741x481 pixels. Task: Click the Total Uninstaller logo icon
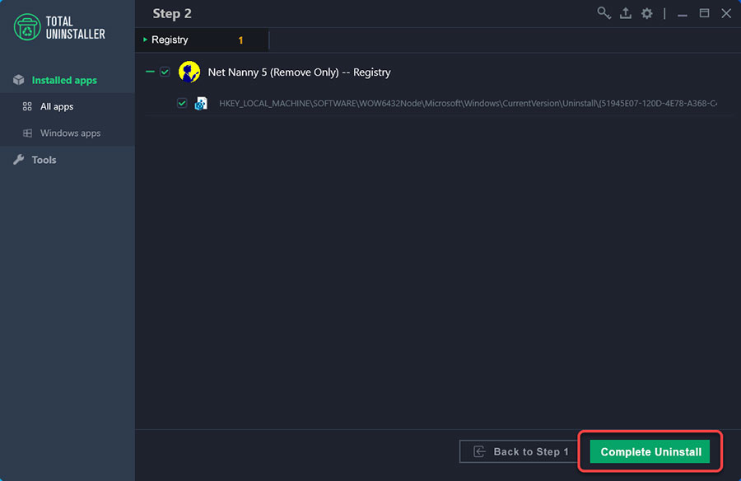coord(27,27)
